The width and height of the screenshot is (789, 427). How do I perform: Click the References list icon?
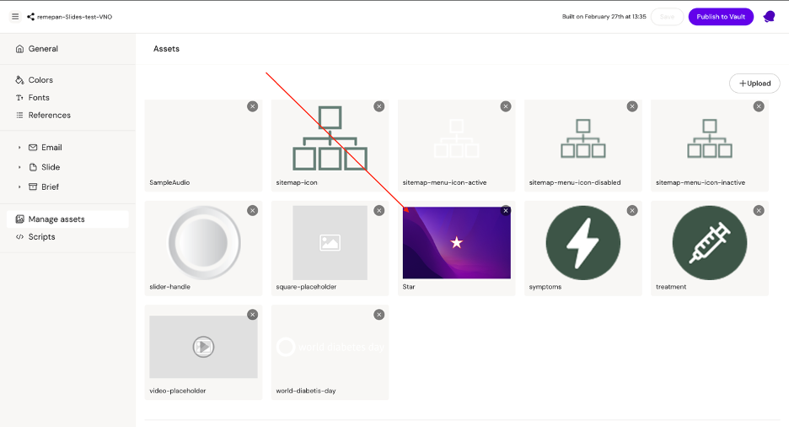tap(19, 116)
